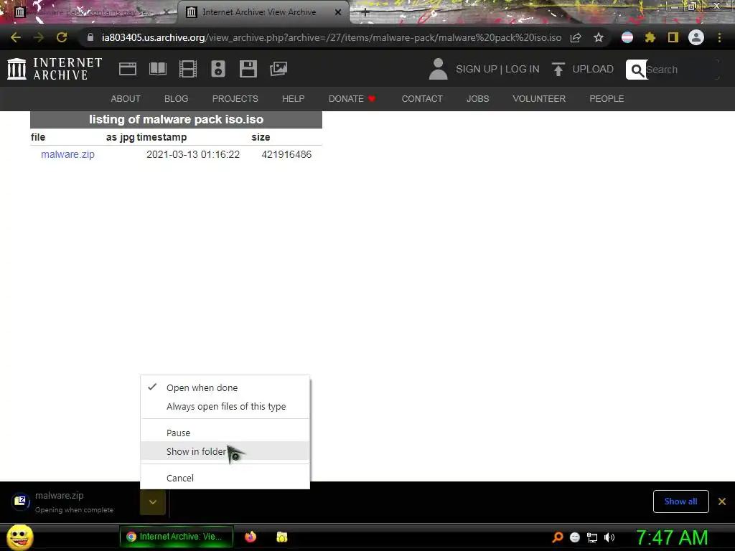Choose Show in folder
This screenshot has width=735, height=551.
(225, 452)
